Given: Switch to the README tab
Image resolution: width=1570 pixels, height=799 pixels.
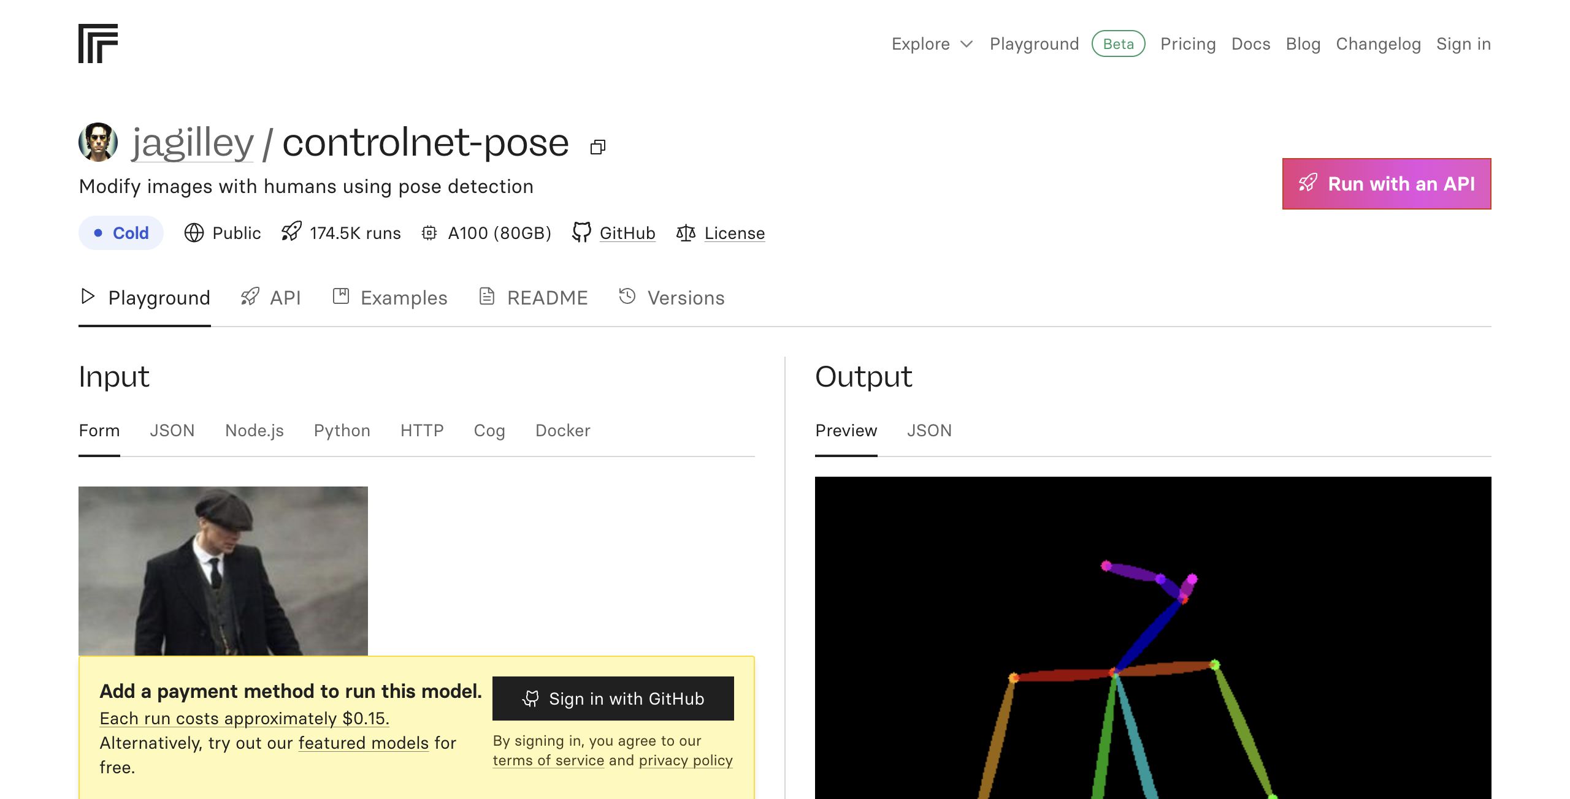Looking at the screenshot, I should (533, 298).
